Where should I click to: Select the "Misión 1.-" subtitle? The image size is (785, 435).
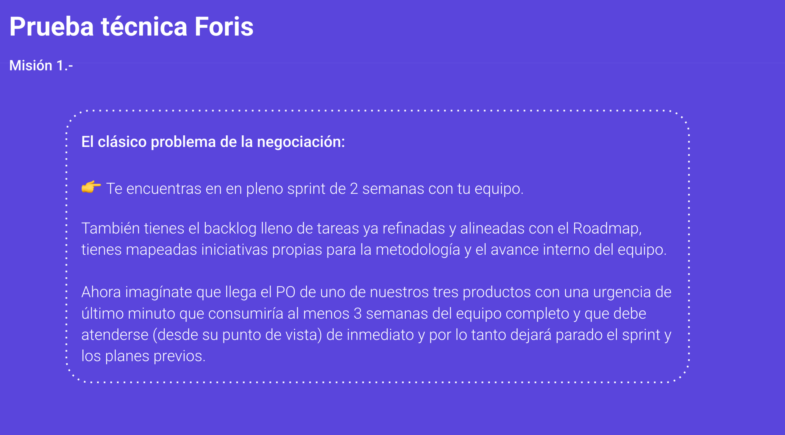tap(41, 66)
